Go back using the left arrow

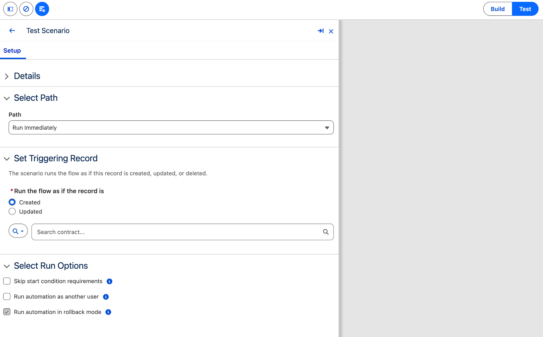pyautogui.click(x=12, y=30)
